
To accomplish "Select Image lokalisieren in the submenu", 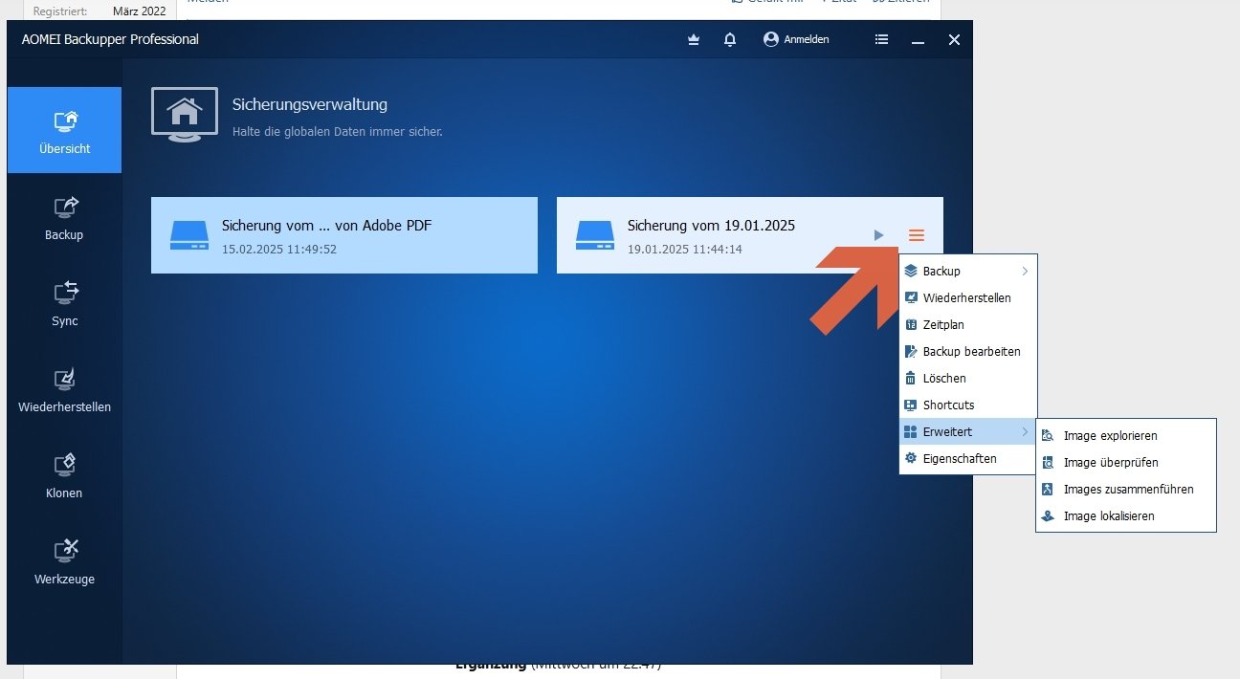I will coord(1126,516).
